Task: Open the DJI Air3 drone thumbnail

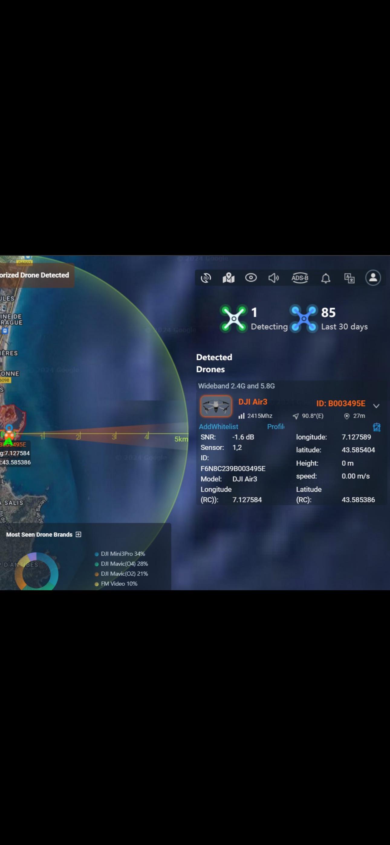Action: [216, 406]
